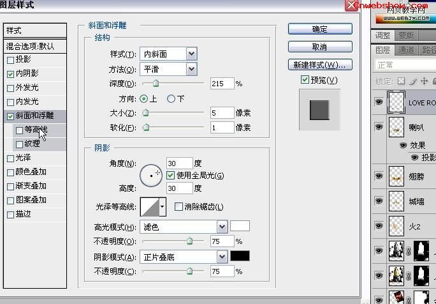The width and height of the screenshot is (436, 304).
Task: Open the 高光模式 highlight mode dropdown
Action: pyautogui.click(x=222, y=227)
